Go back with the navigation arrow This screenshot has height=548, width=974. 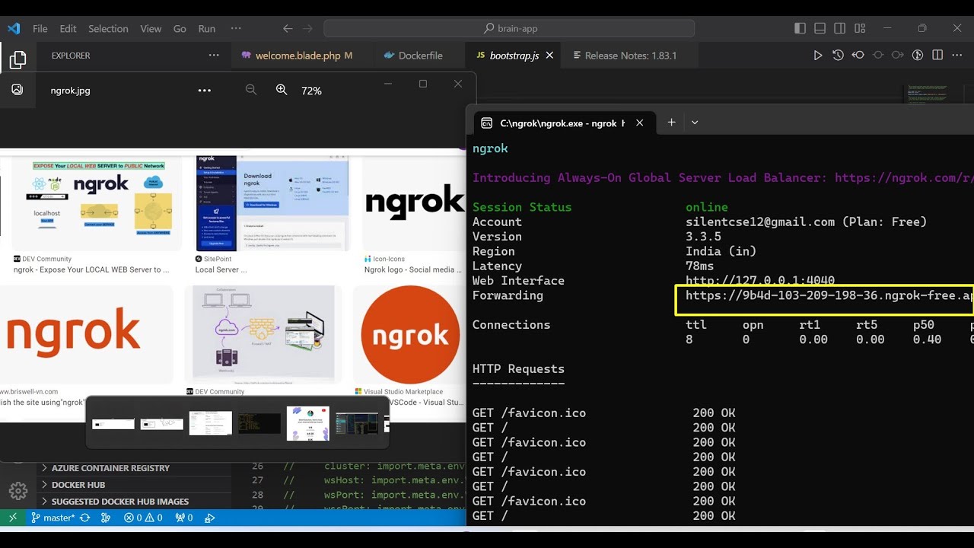click(x=288, y=28)
